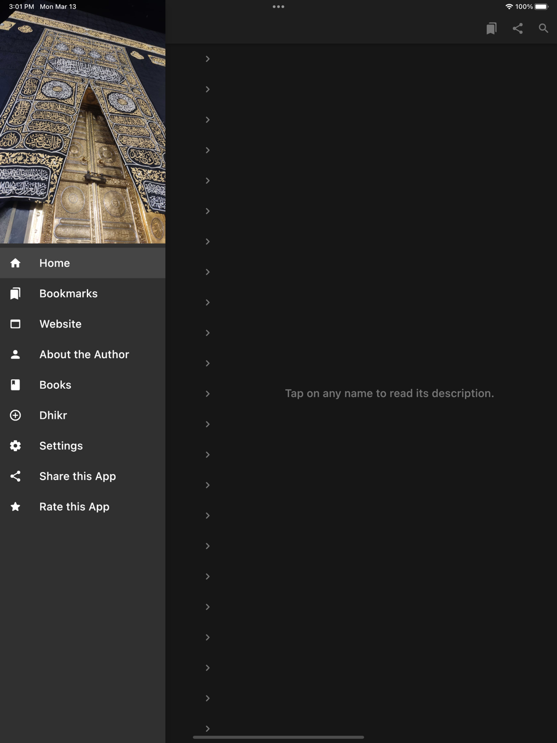Tap the three-dot multitasking indicator

278,7
